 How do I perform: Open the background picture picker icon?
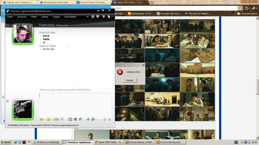point(93,119)
